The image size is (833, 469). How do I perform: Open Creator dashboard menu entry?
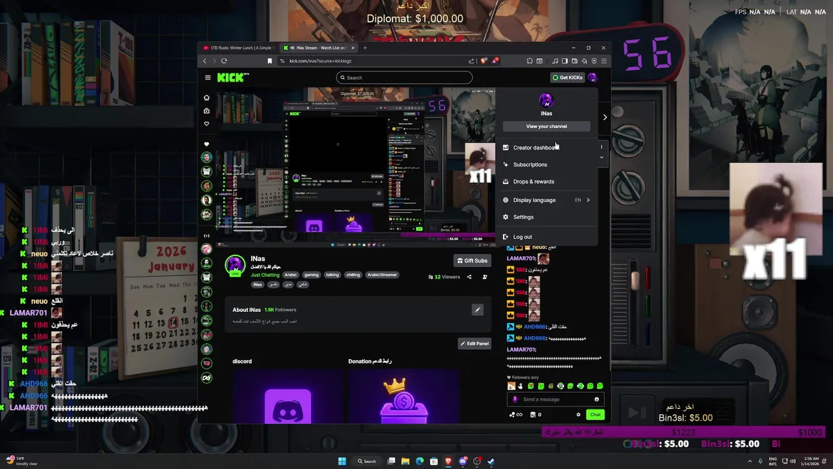click(x=547, y=148)
